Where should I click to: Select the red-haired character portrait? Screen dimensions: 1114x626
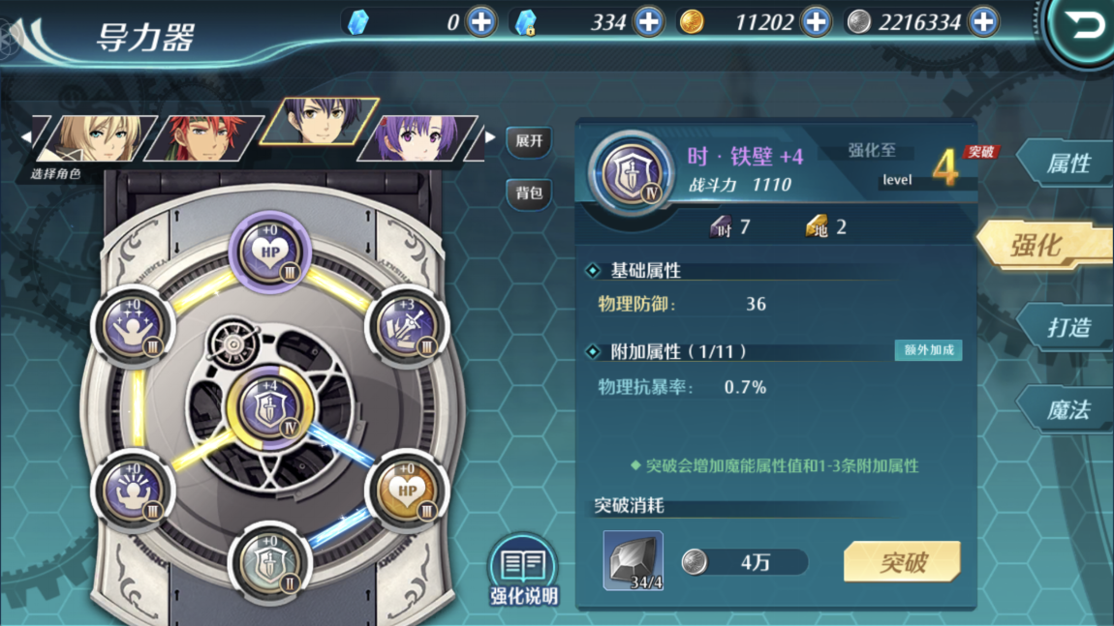(204, 138)
